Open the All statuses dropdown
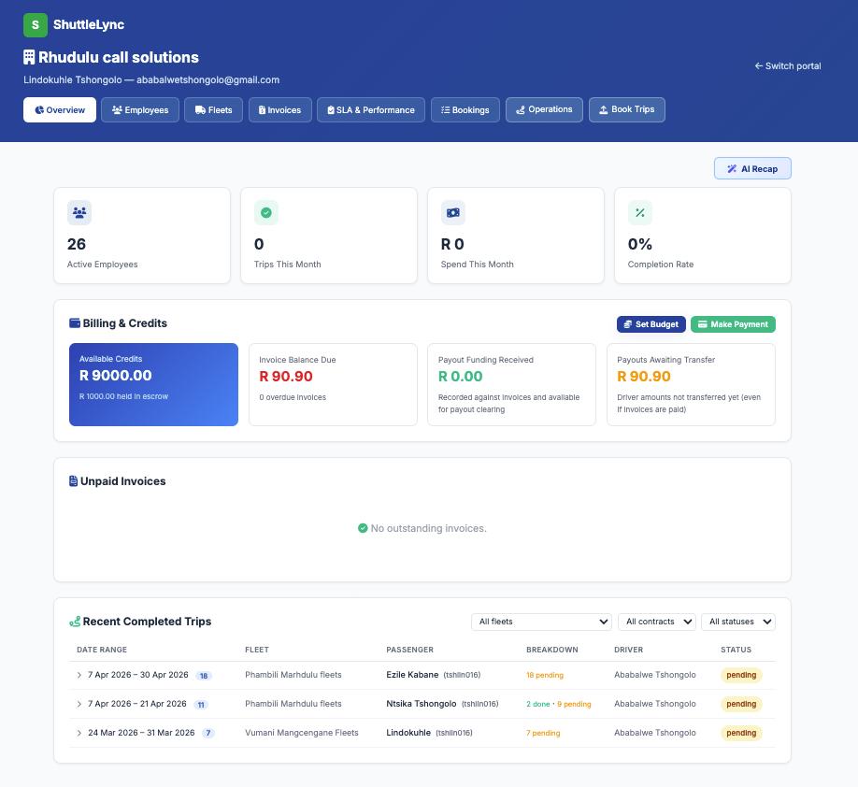Viewport: 858px width, 787px height. [x=738, y=622]
